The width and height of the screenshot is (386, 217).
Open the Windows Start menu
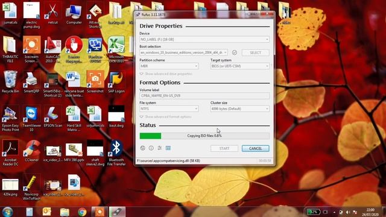8,212
